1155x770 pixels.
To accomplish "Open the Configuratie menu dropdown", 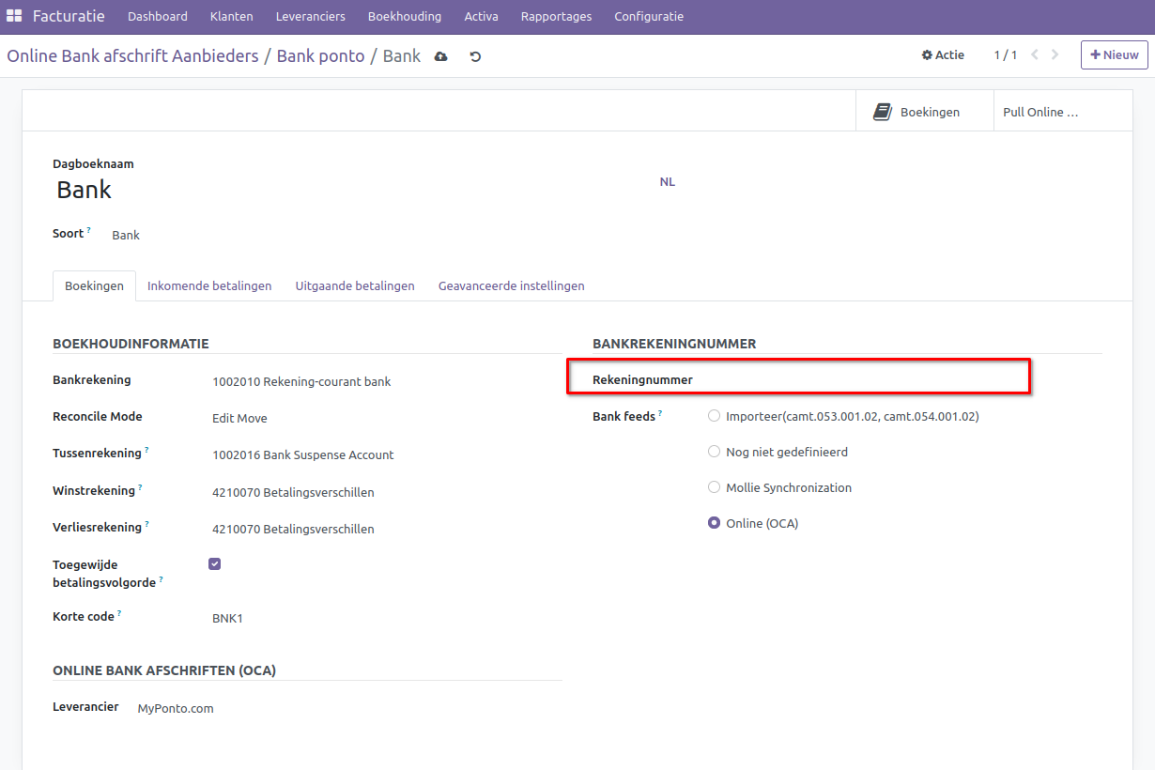I will tap(648, 16).
